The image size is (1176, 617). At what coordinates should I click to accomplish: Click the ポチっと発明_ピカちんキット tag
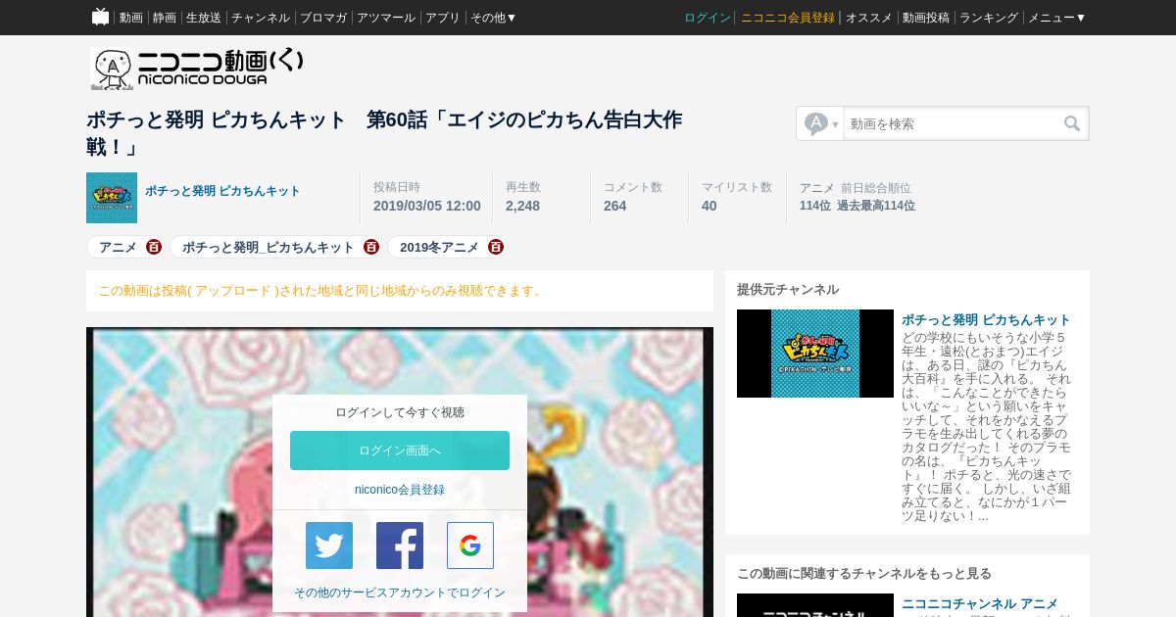click(269, 247)
